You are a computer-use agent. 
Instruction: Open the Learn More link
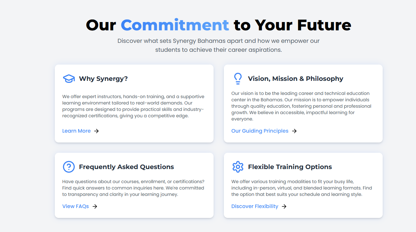coord(77,131)
